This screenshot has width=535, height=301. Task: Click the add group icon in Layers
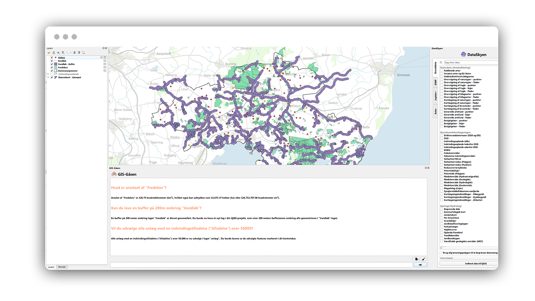pos(53,53)
